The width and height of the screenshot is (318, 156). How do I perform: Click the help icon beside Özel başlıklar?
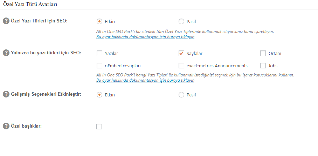(6, 126)
